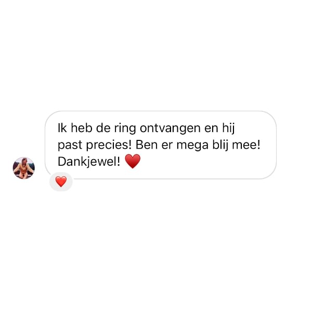Click the word "de" before ring
Viewport: 312px width, 312px height.
coord(103,128)
